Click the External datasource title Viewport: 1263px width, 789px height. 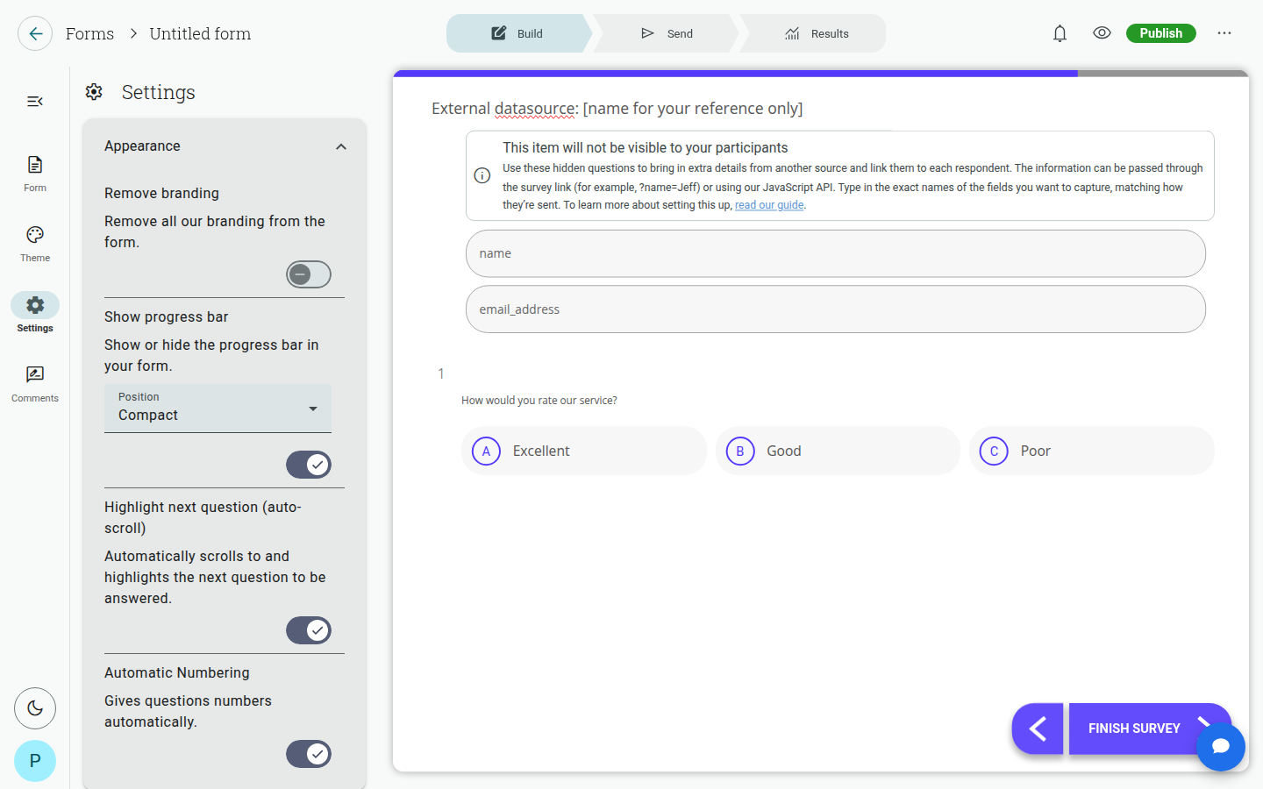click(x=617, y=109)
